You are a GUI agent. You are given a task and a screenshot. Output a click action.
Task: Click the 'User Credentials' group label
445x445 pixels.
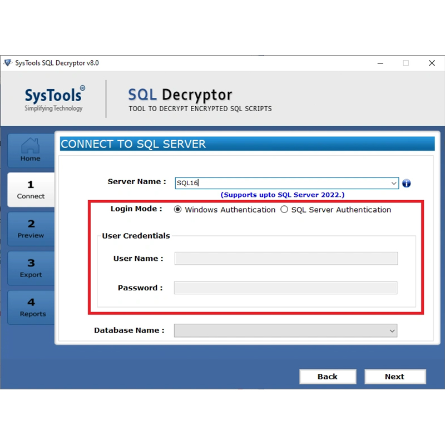(136, 236)
